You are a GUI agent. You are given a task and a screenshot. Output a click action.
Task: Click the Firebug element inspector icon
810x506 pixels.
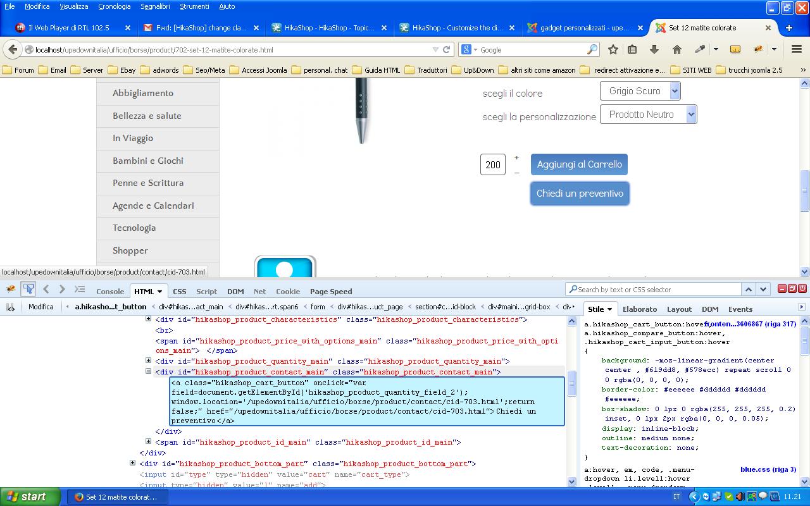[x=28, y=289]
